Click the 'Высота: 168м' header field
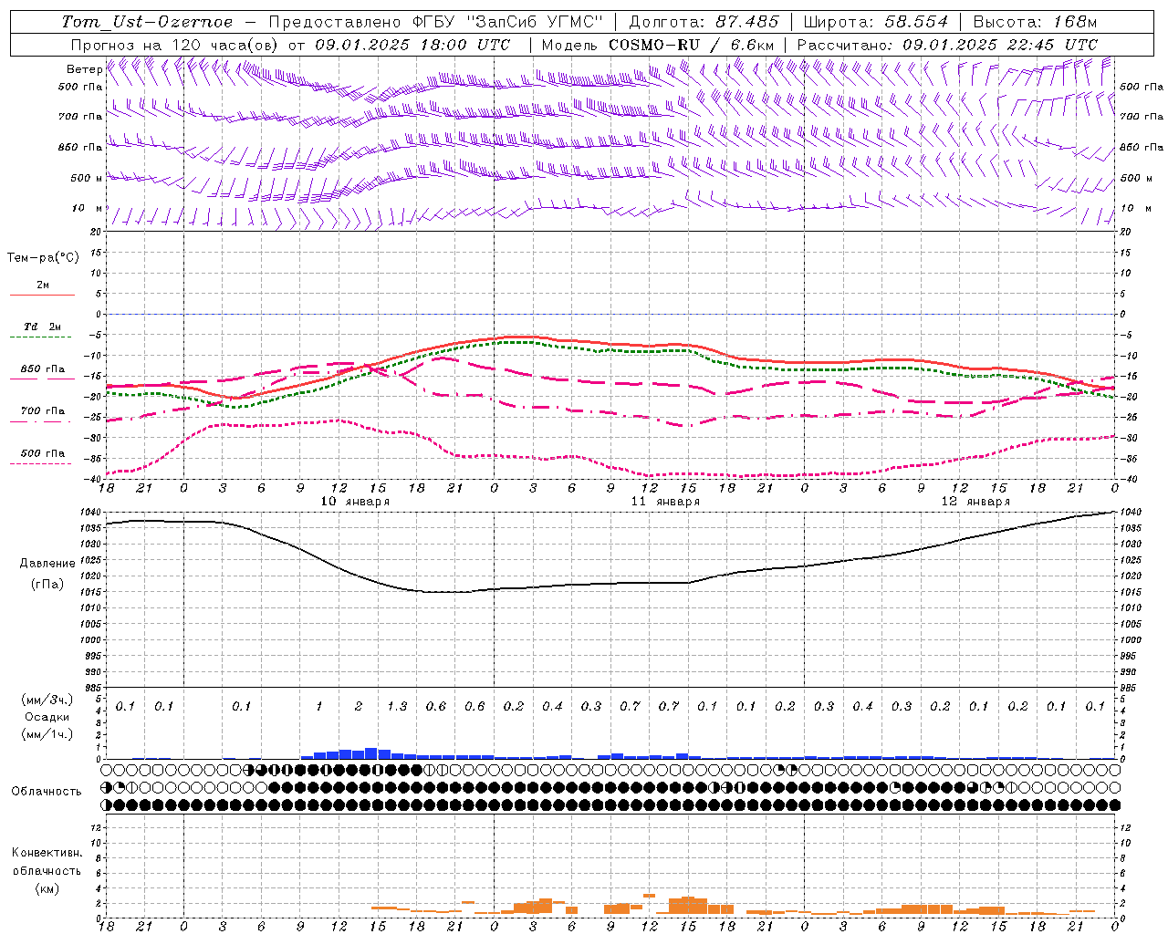1168x934 pixels. pos(1035,22)
